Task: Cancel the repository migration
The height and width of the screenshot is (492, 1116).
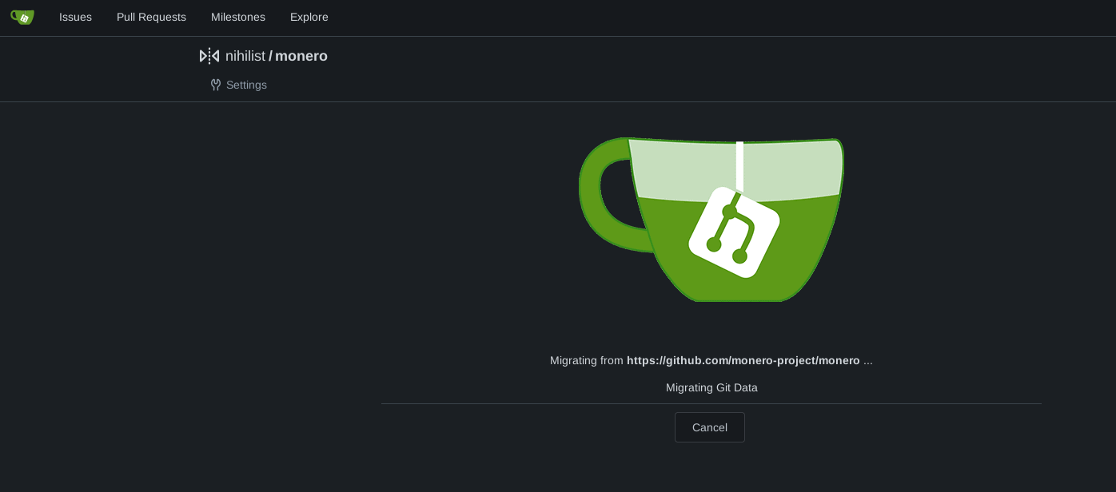Action: (709, 427)
